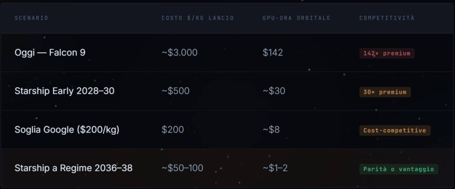Click the red "142× premium" badge
The height and width of the screenshot is (189, 455).
(x=387, y=53)
